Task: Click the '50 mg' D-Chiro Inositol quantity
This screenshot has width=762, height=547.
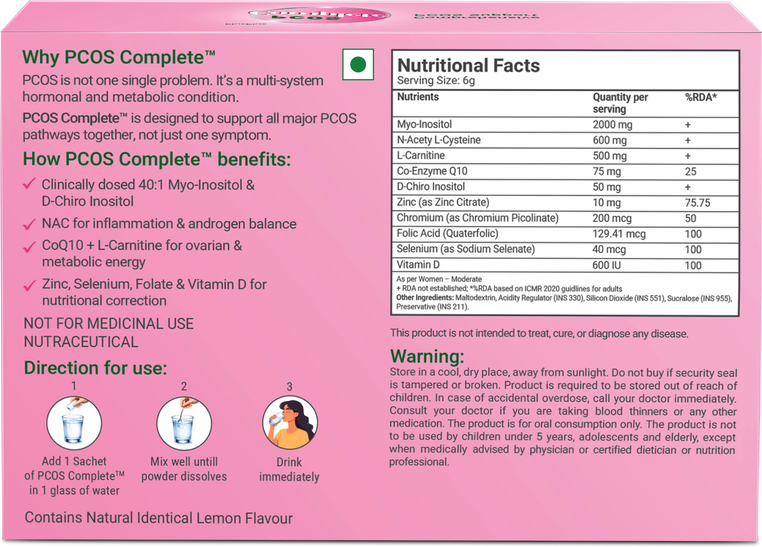Action: 607,187
